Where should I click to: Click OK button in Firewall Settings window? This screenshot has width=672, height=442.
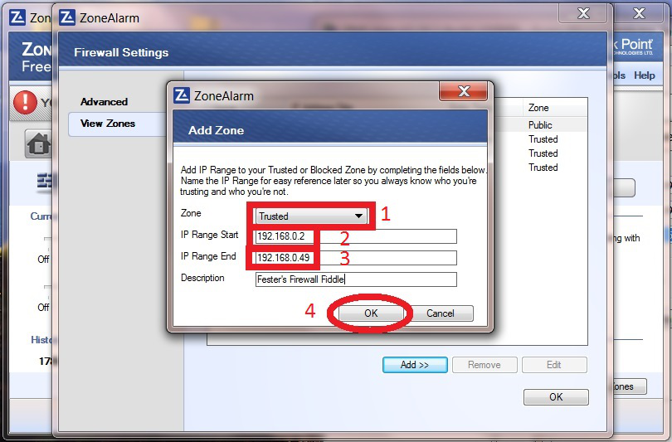pos(556,397)
